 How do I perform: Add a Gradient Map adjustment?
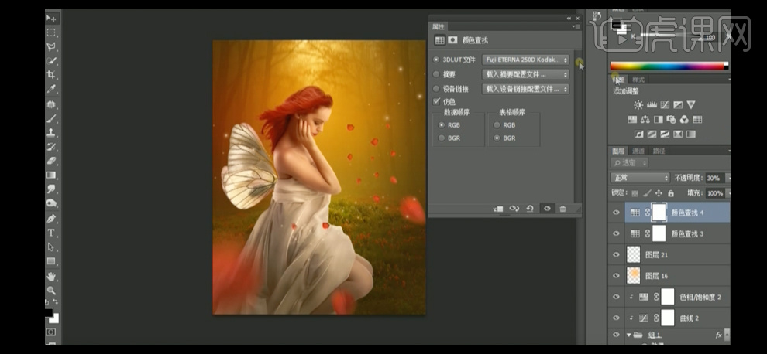(691, 134)
